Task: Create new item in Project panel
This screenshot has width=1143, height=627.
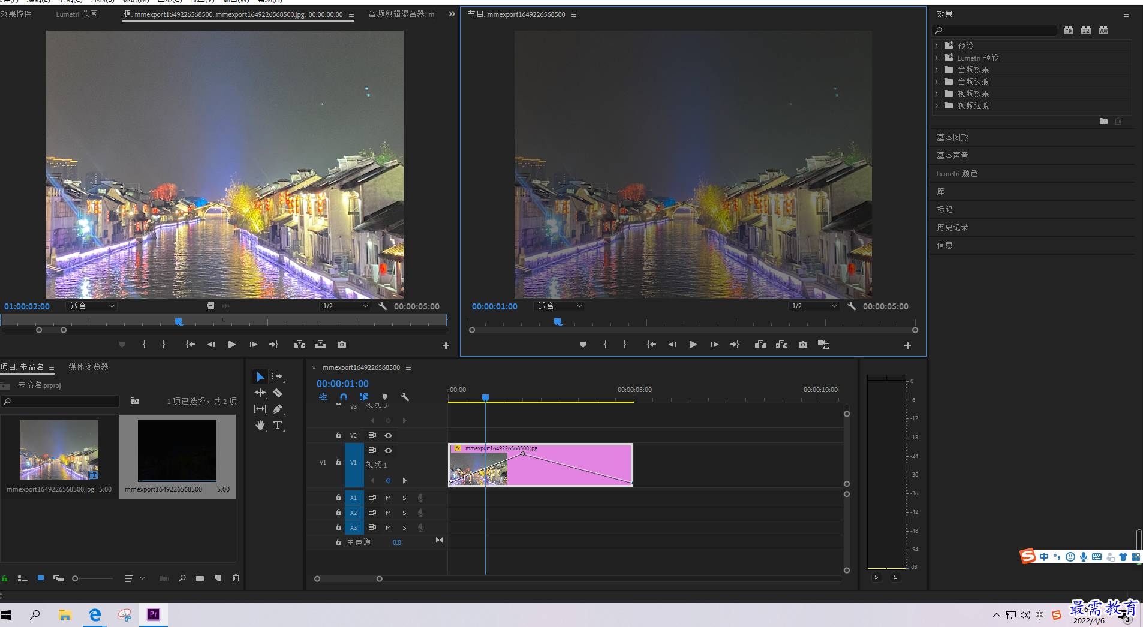Action: point(218,578)
